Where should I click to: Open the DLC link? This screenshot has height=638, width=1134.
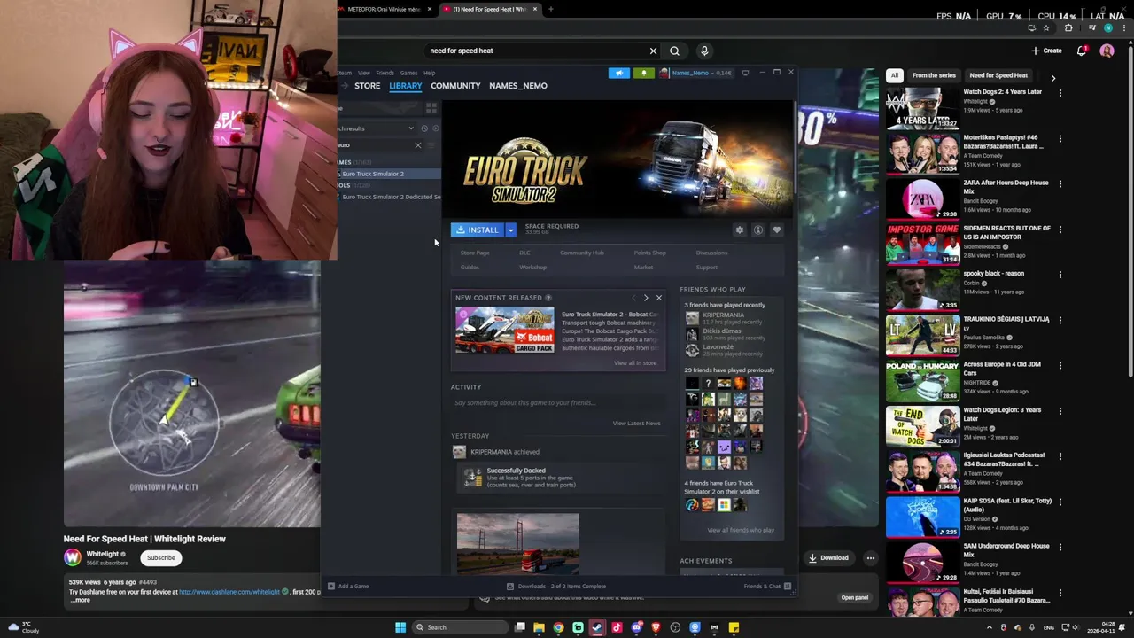pyautogui.click(x=524, y=253)
